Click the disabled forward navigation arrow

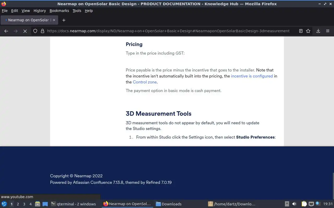(16, 31)
